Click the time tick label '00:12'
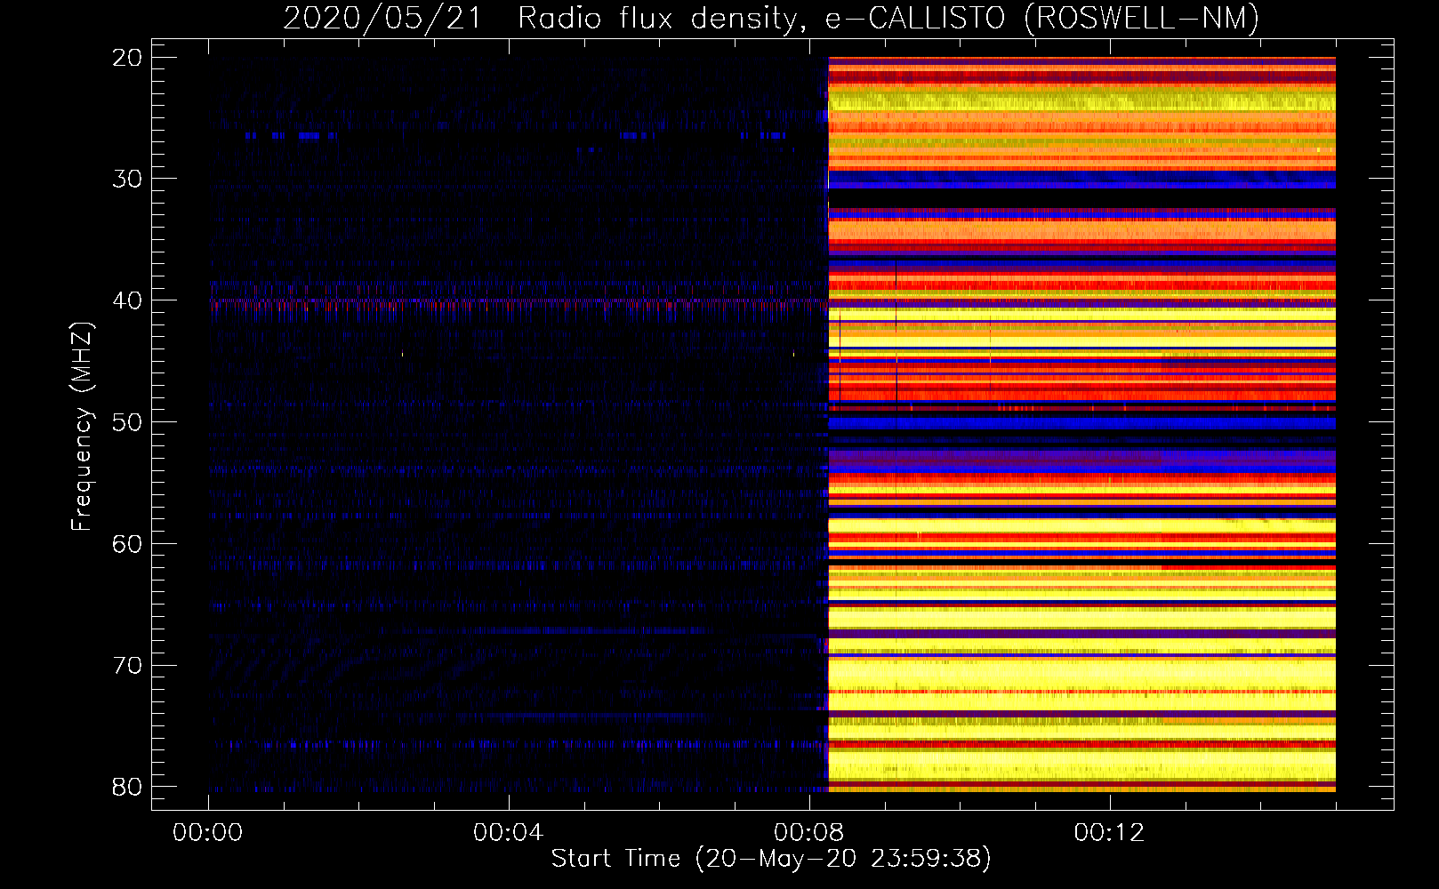Image resolution: width=1439 pixels, height=889 pixels. [x=1109, y=833]
